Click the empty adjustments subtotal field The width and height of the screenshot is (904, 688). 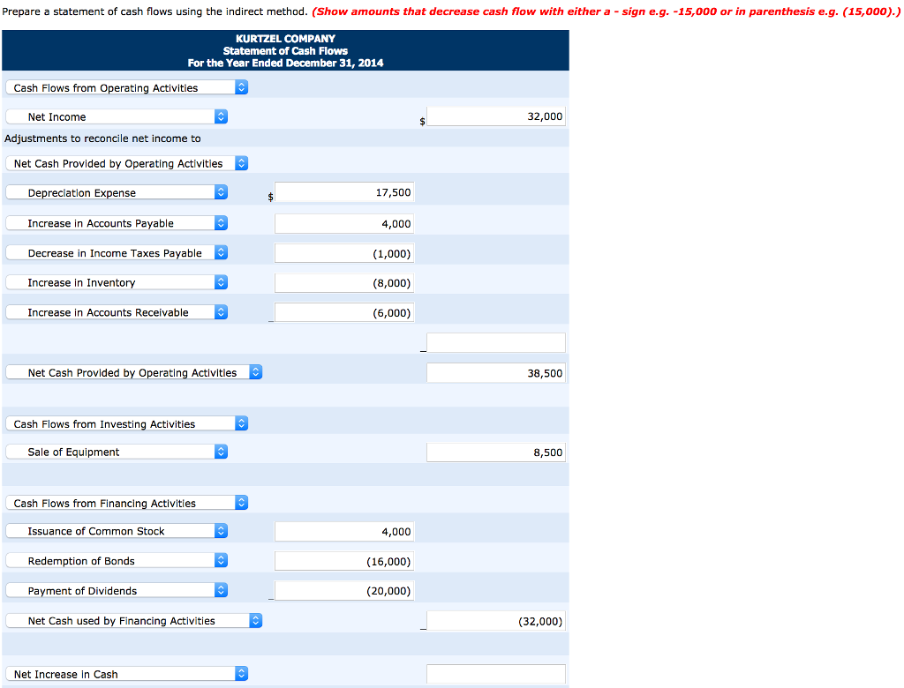click(x=496, y=342)
